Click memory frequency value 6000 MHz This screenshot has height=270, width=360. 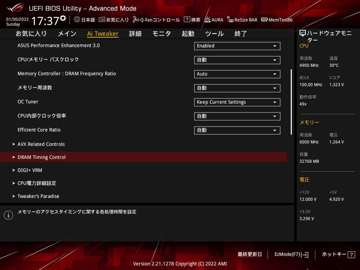tap(309, 142)
